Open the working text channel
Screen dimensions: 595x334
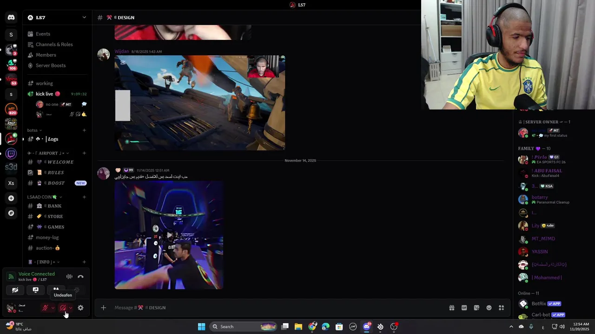coord(57,83)
